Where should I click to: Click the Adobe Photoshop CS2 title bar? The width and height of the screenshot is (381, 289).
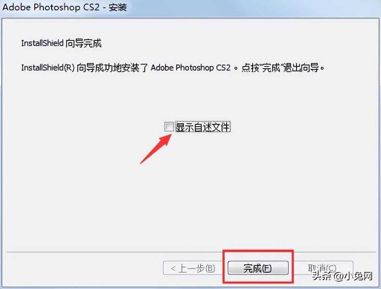tap(190, 7)
